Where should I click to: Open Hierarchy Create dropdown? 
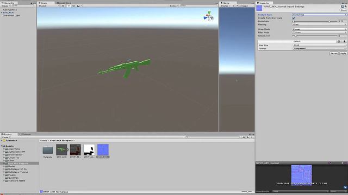click(x=5, y=6)
